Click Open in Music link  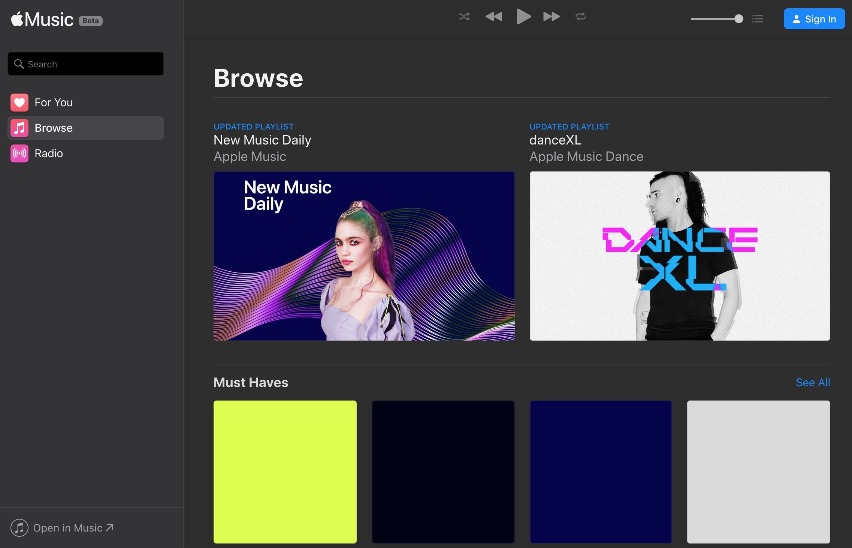point(67,528)
